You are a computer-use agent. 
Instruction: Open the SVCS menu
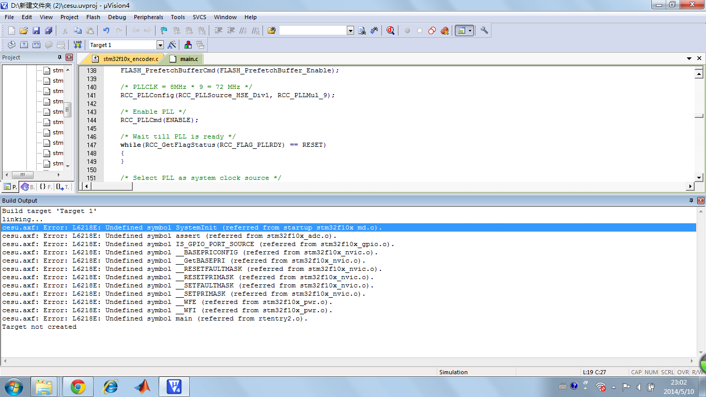click(x=199, y=17)
